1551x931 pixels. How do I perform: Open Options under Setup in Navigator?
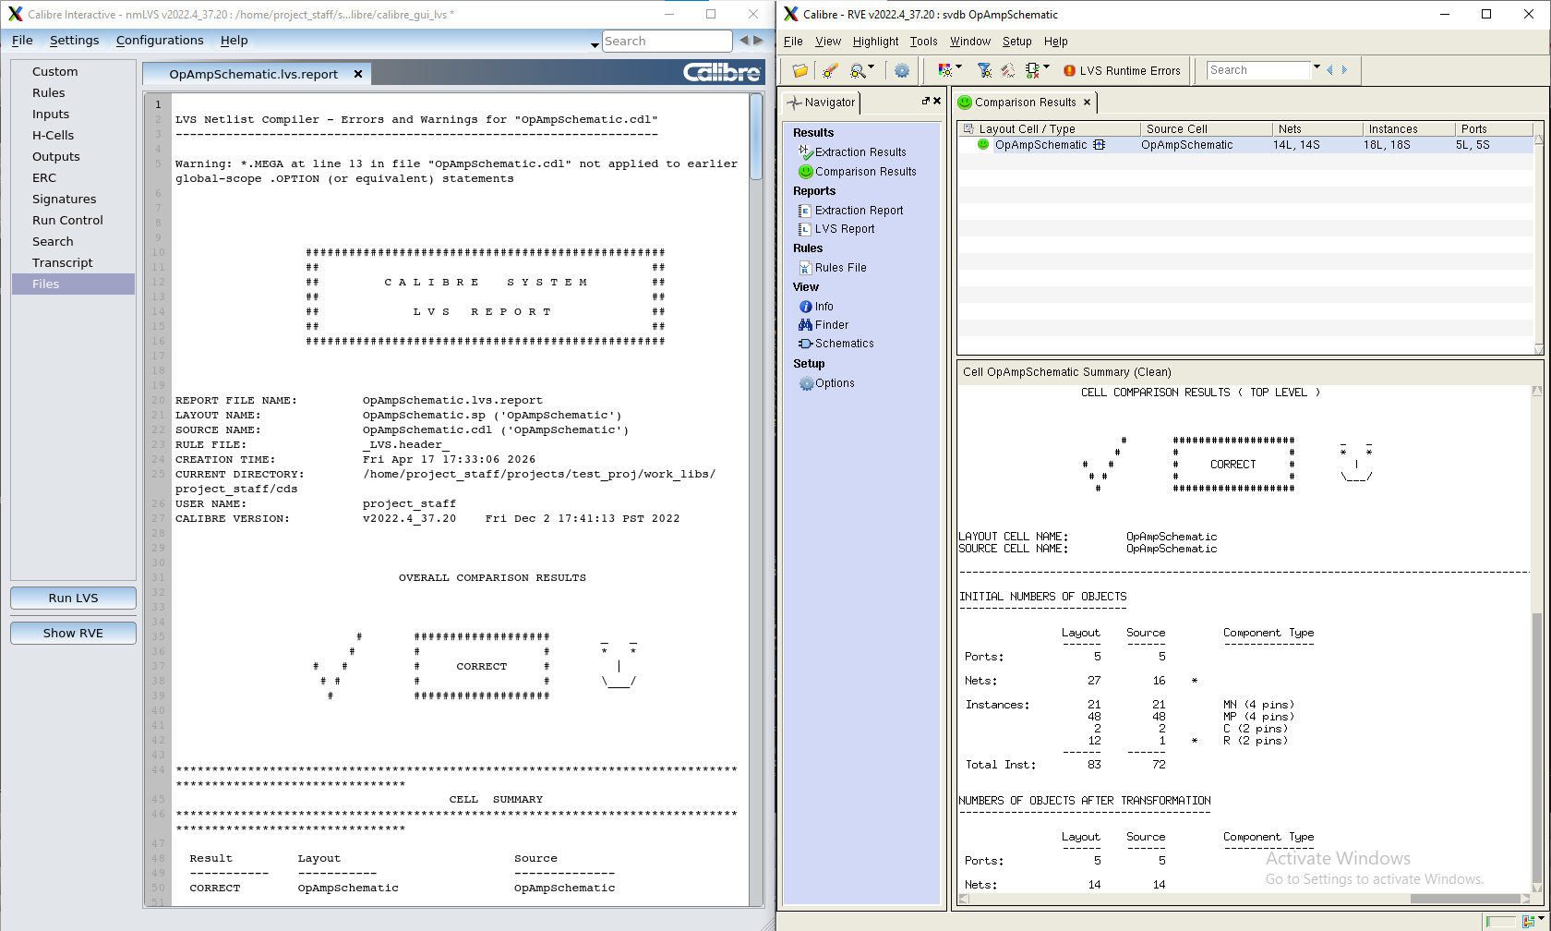pos(827,383)
